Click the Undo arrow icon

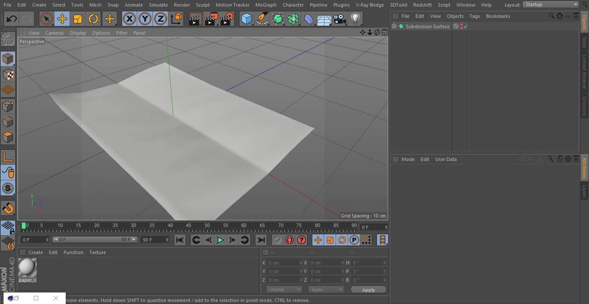point(12,19)
